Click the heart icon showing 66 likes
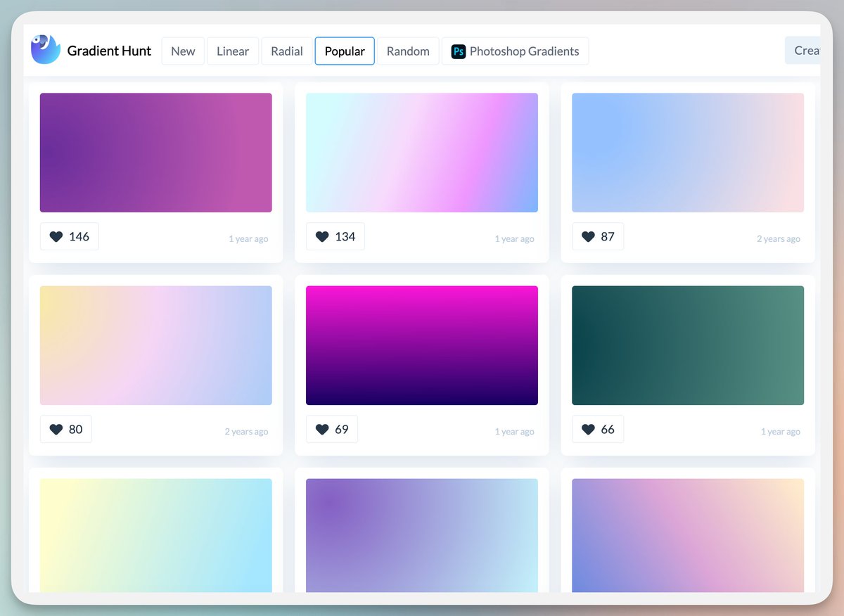The image size is (844, 616). (588, 430)
